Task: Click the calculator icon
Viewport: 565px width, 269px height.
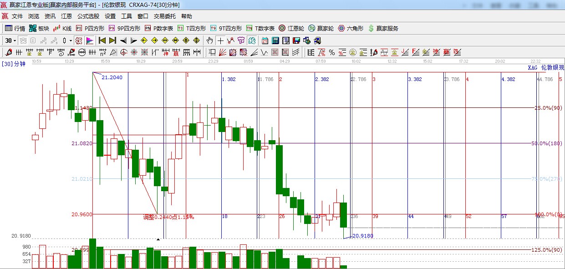Action: click(x=275, y=41)
